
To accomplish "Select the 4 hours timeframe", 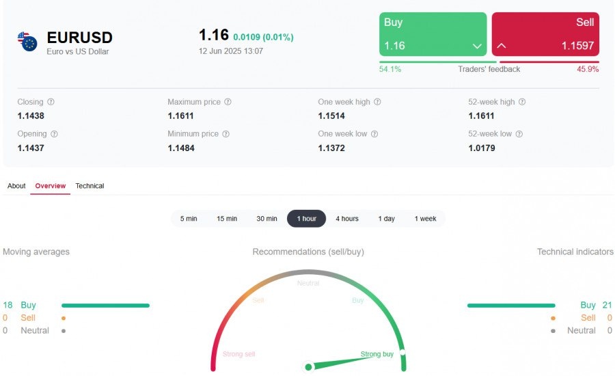I will [347, 219].
